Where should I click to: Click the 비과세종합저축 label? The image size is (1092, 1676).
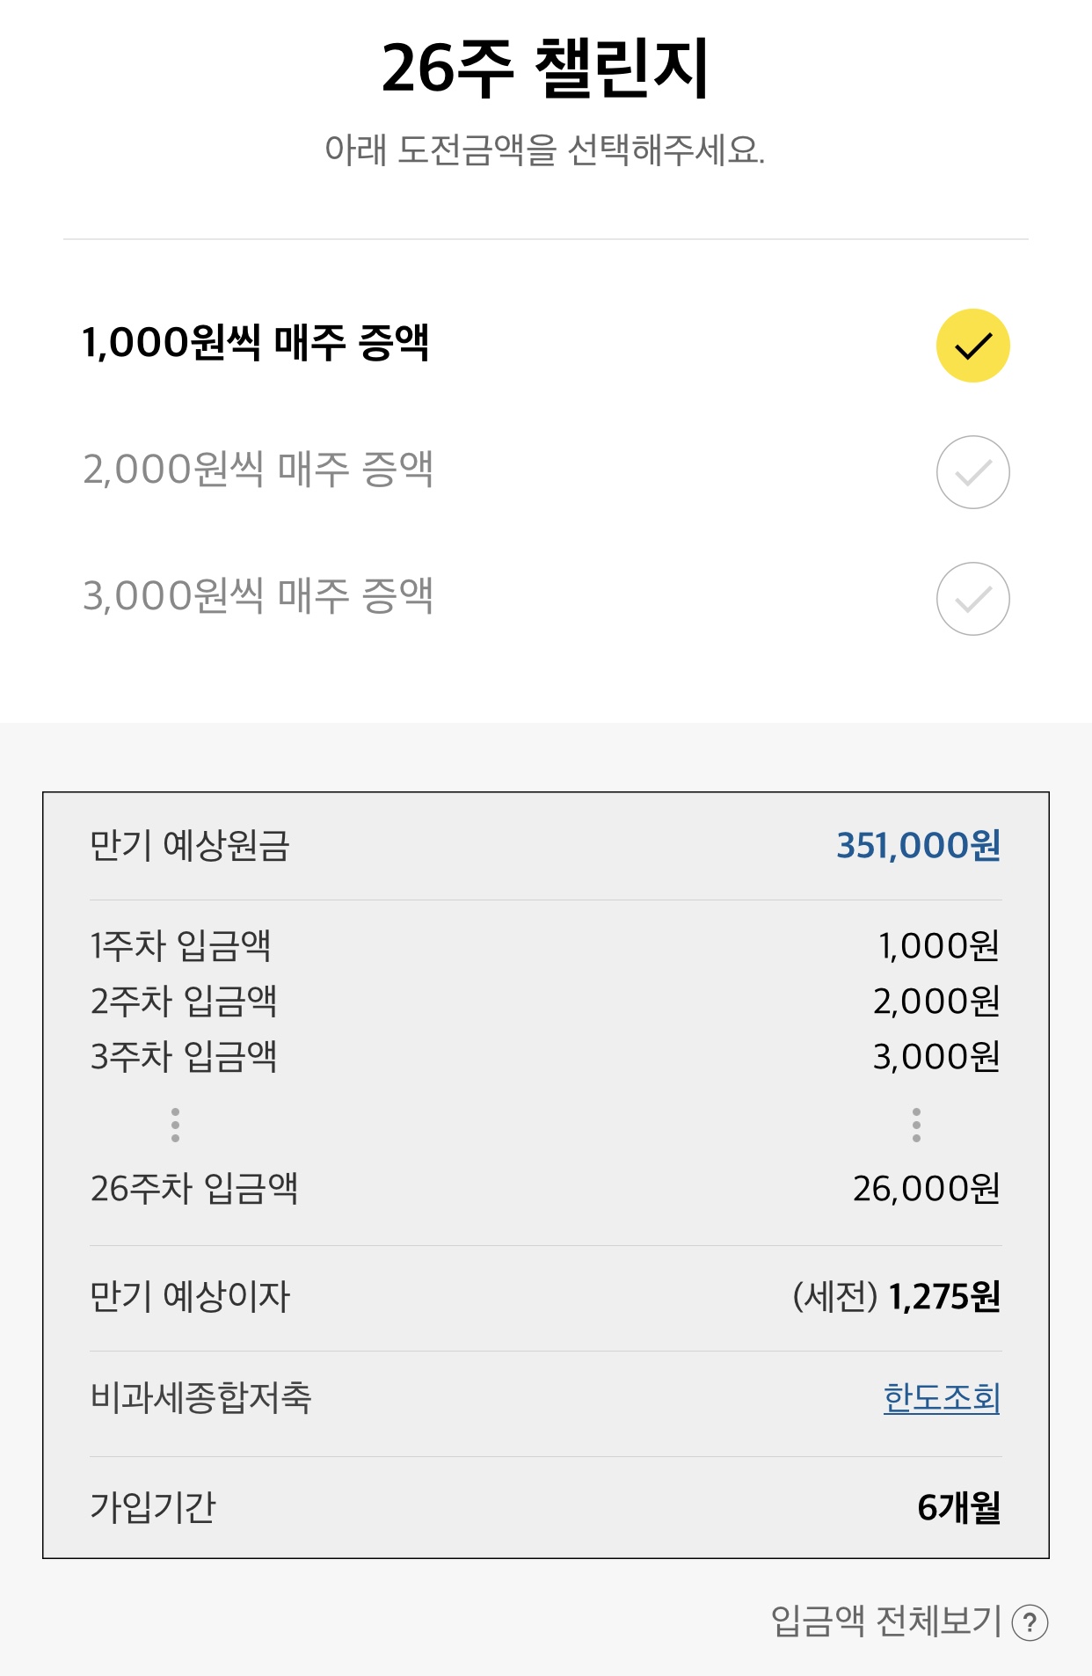200,1398
